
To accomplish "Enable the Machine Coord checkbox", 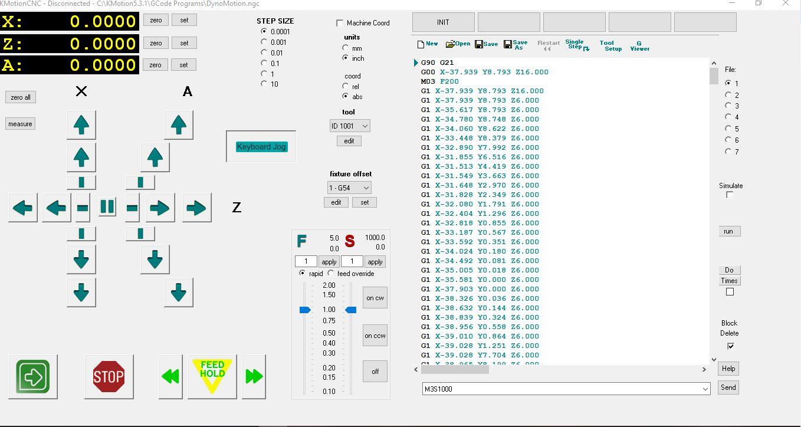I will click(x=340, y=23).
